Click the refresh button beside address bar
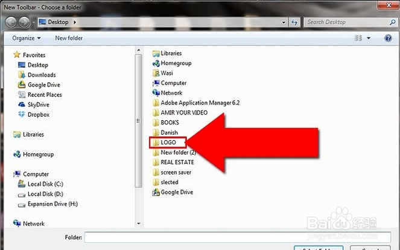 294,22
